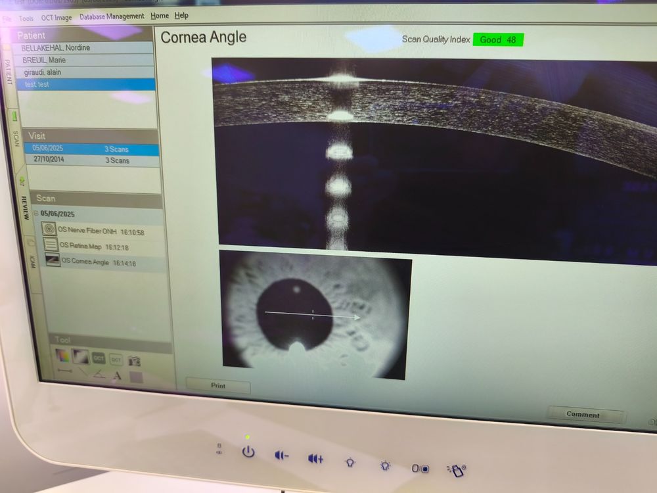Click the Print button
This screenshot has height=493, width=657.
pyautogui.click(x=218, y=385)
